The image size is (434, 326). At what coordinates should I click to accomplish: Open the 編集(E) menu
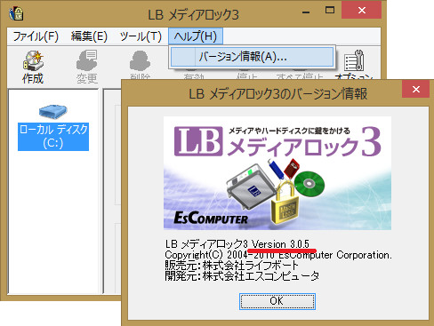coord(89,36)
